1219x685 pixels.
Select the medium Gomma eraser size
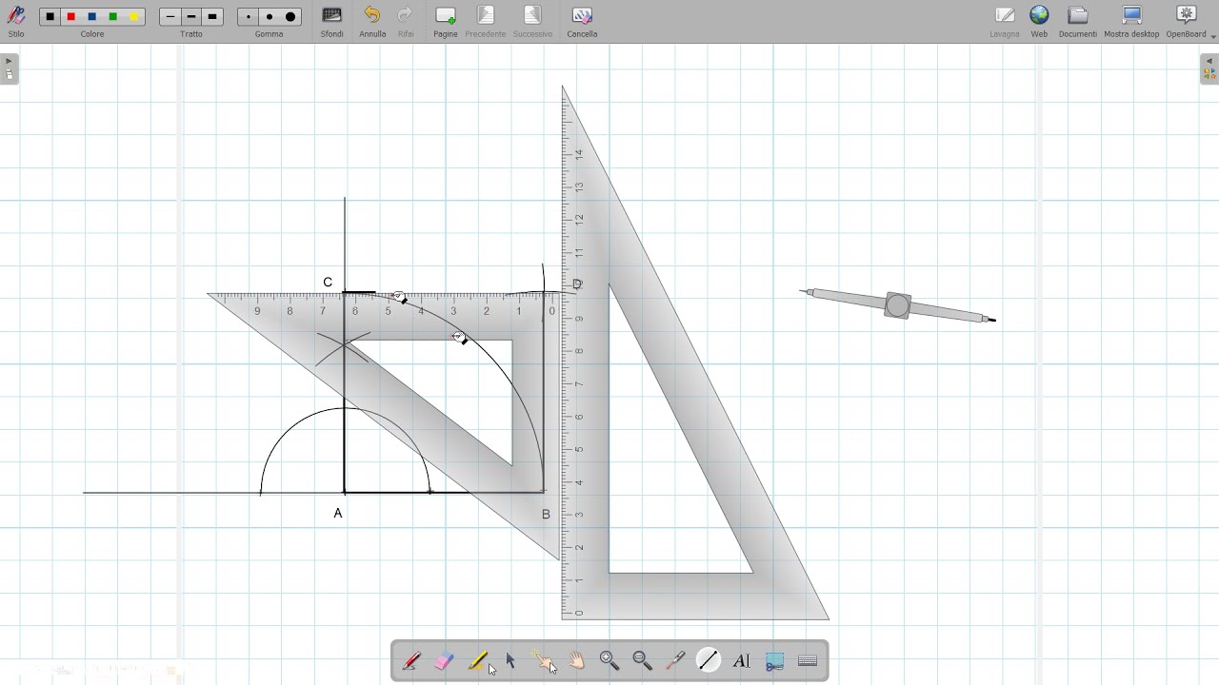pyautogui.click(x=270, y=17)
